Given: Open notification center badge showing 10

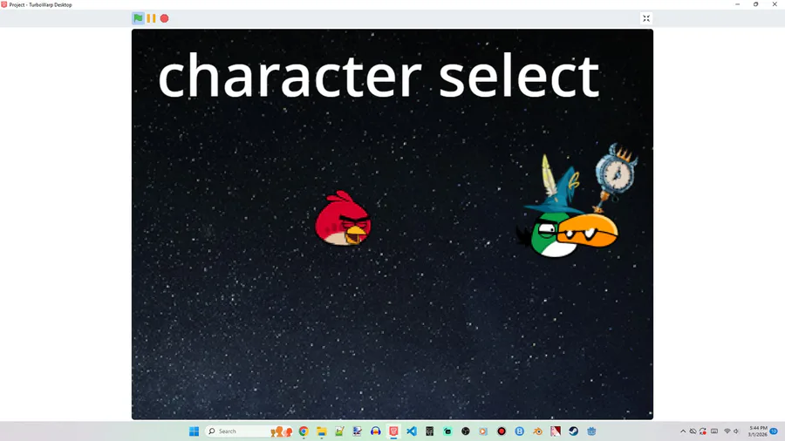Looking at the screenshot, I should (774, 431).
